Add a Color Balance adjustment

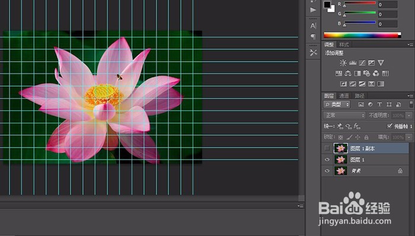(348, 74)
